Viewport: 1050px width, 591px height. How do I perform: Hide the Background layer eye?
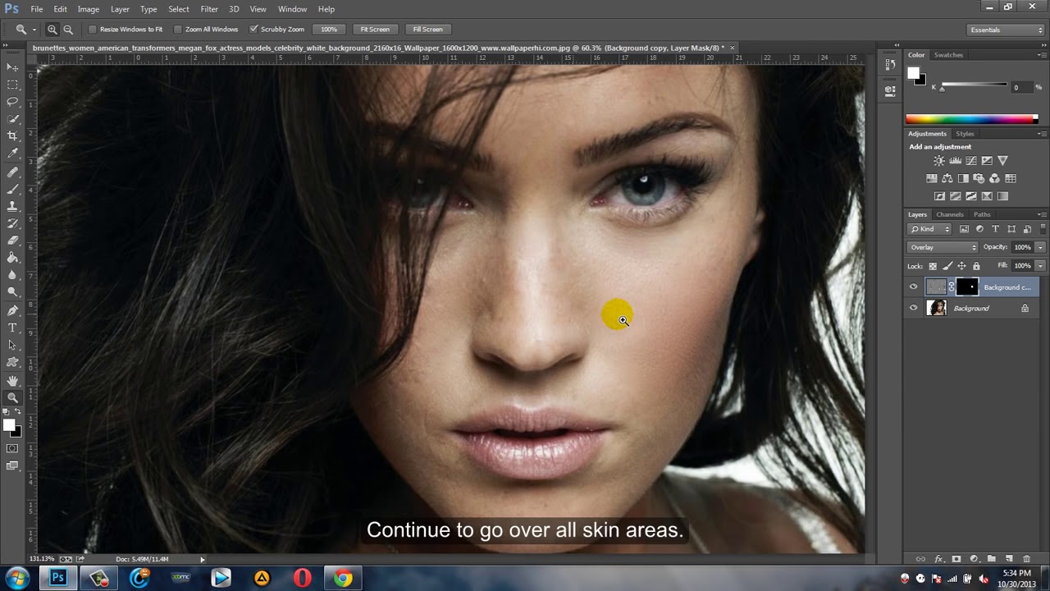(913, 308)
